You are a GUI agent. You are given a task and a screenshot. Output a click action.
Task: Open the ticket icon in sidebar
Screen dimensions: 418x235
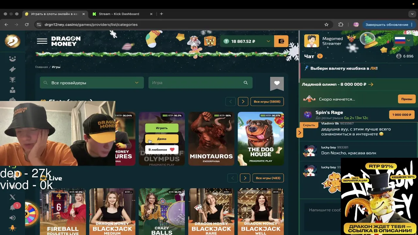tap(12, 69)
